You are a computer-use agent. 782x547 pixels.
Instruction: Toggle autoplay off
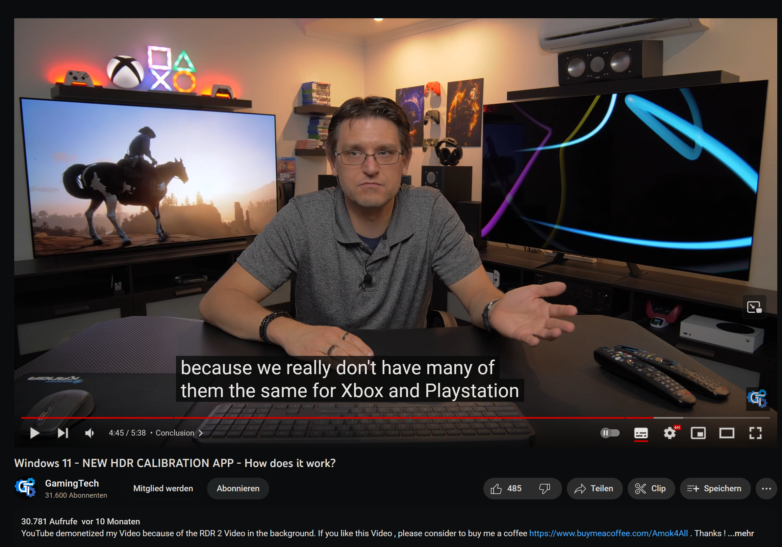(610, 433)
